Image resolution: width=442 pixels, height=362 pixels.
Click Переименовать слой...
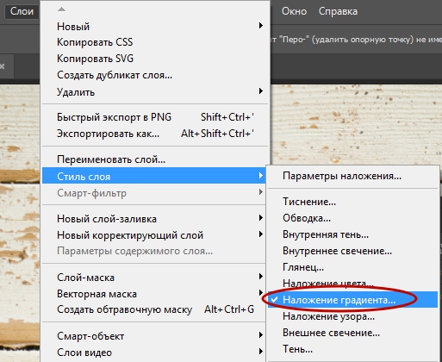(x=155, y=159)
